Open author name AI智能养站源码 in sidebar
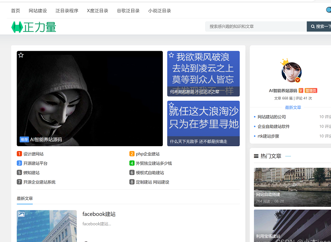 [x=283, y=90]
